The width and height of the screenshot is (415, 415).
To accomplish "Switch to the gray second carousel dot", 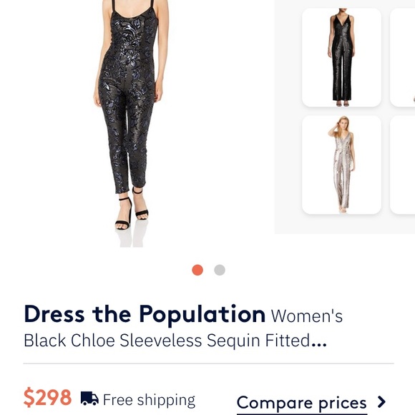I will [x=220, y=270].
